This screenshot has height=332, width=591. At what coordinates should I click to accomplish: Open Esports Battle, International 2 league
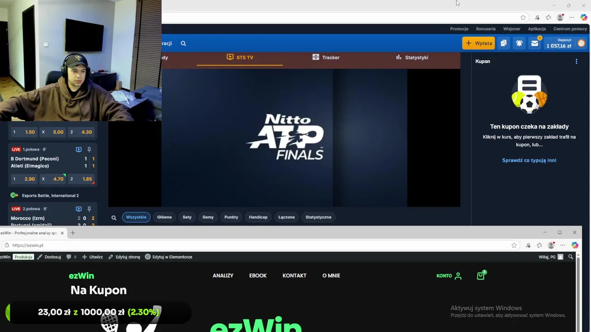pyautogui.click(x=50, y=196)
